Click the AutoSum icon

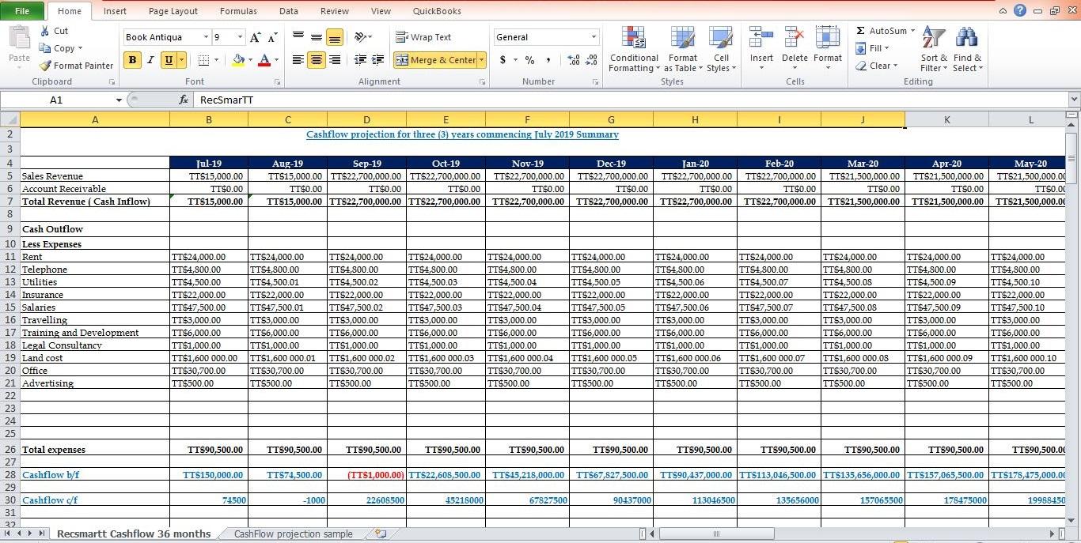click(863, 31)
